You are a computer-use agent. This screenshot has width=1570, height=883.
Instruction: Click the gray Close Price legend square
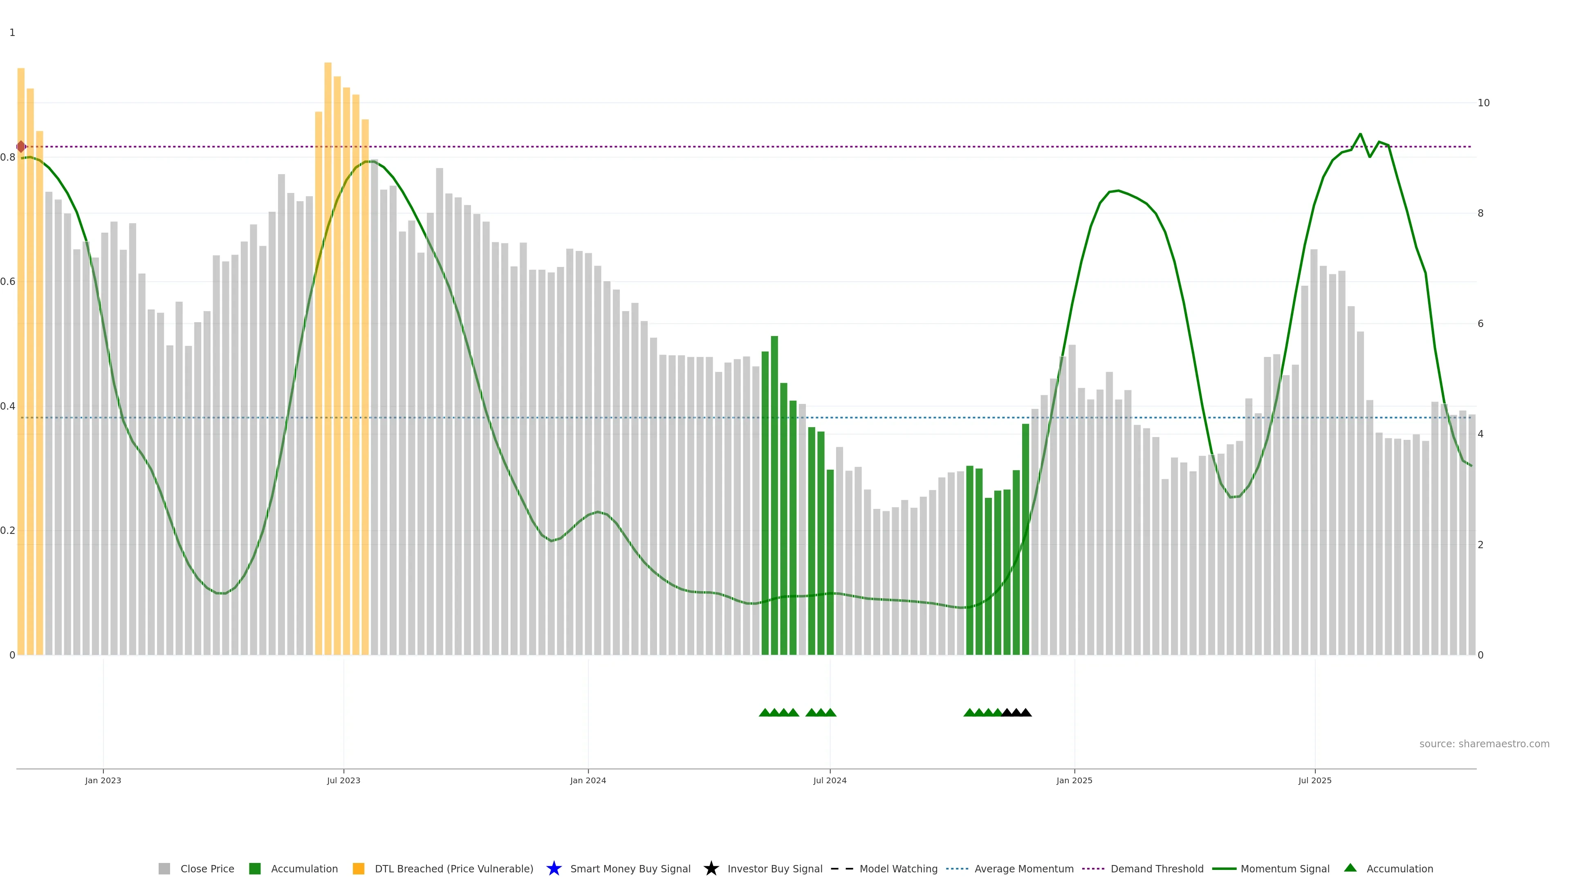(x=164, y=868)
